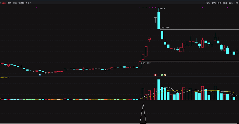239x124 pixels.
Task: Select the 2.64 - 2.67 gap label
Action: [146, 63]
